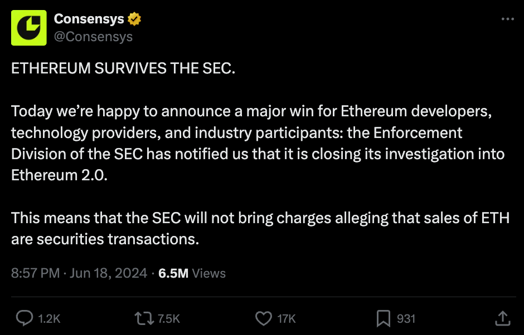Click the reply speech bubble icon
The image size is (524, 335).
pos(25,318)
